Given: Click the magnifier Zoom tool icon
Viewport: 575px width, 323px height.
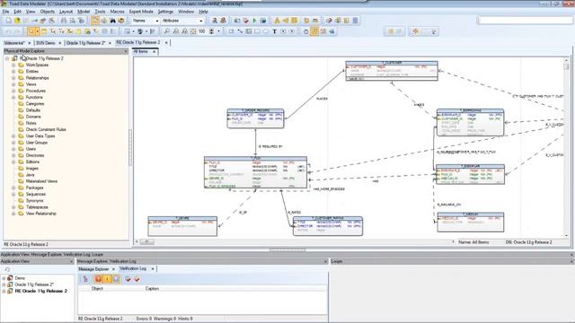Looking at the screenshot, I should (167, 31).
